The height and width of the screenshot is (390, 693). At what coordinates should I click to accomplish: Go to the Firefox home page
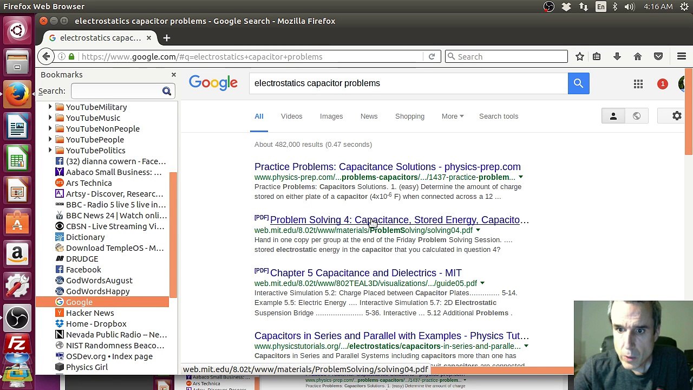pos(638,56)
